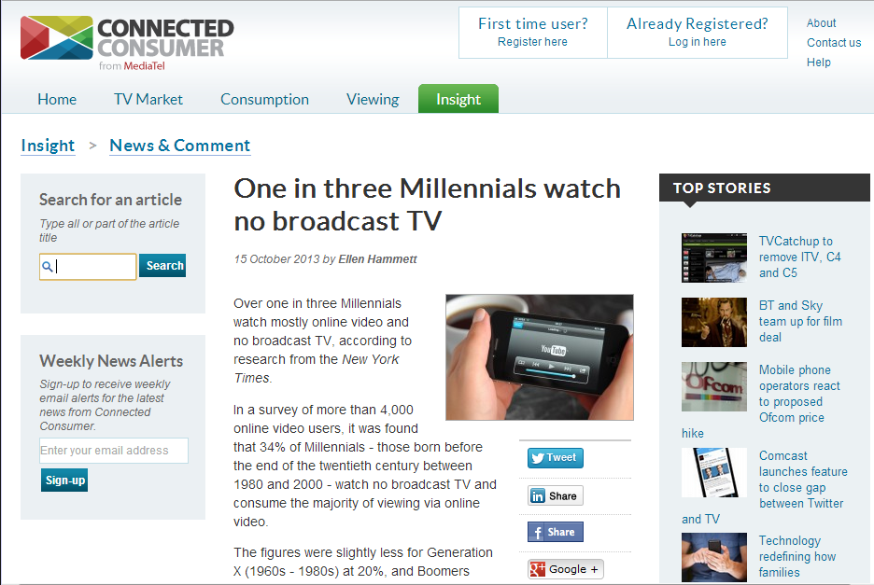The height and width of the screenshot is (585, 874).
Task: Open the Contact us link
Action: [834, 43]
